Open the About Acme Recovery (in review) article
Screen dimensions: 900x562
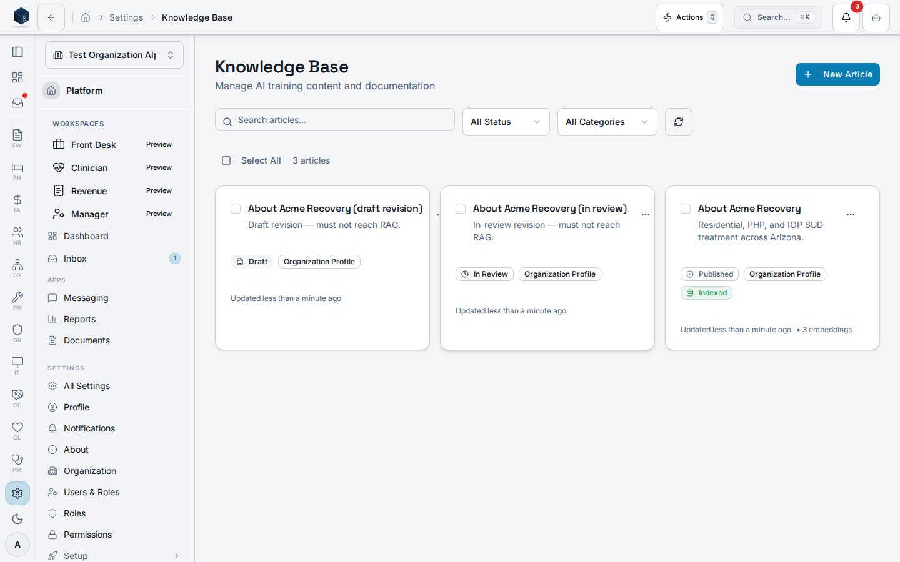(550, 209)
